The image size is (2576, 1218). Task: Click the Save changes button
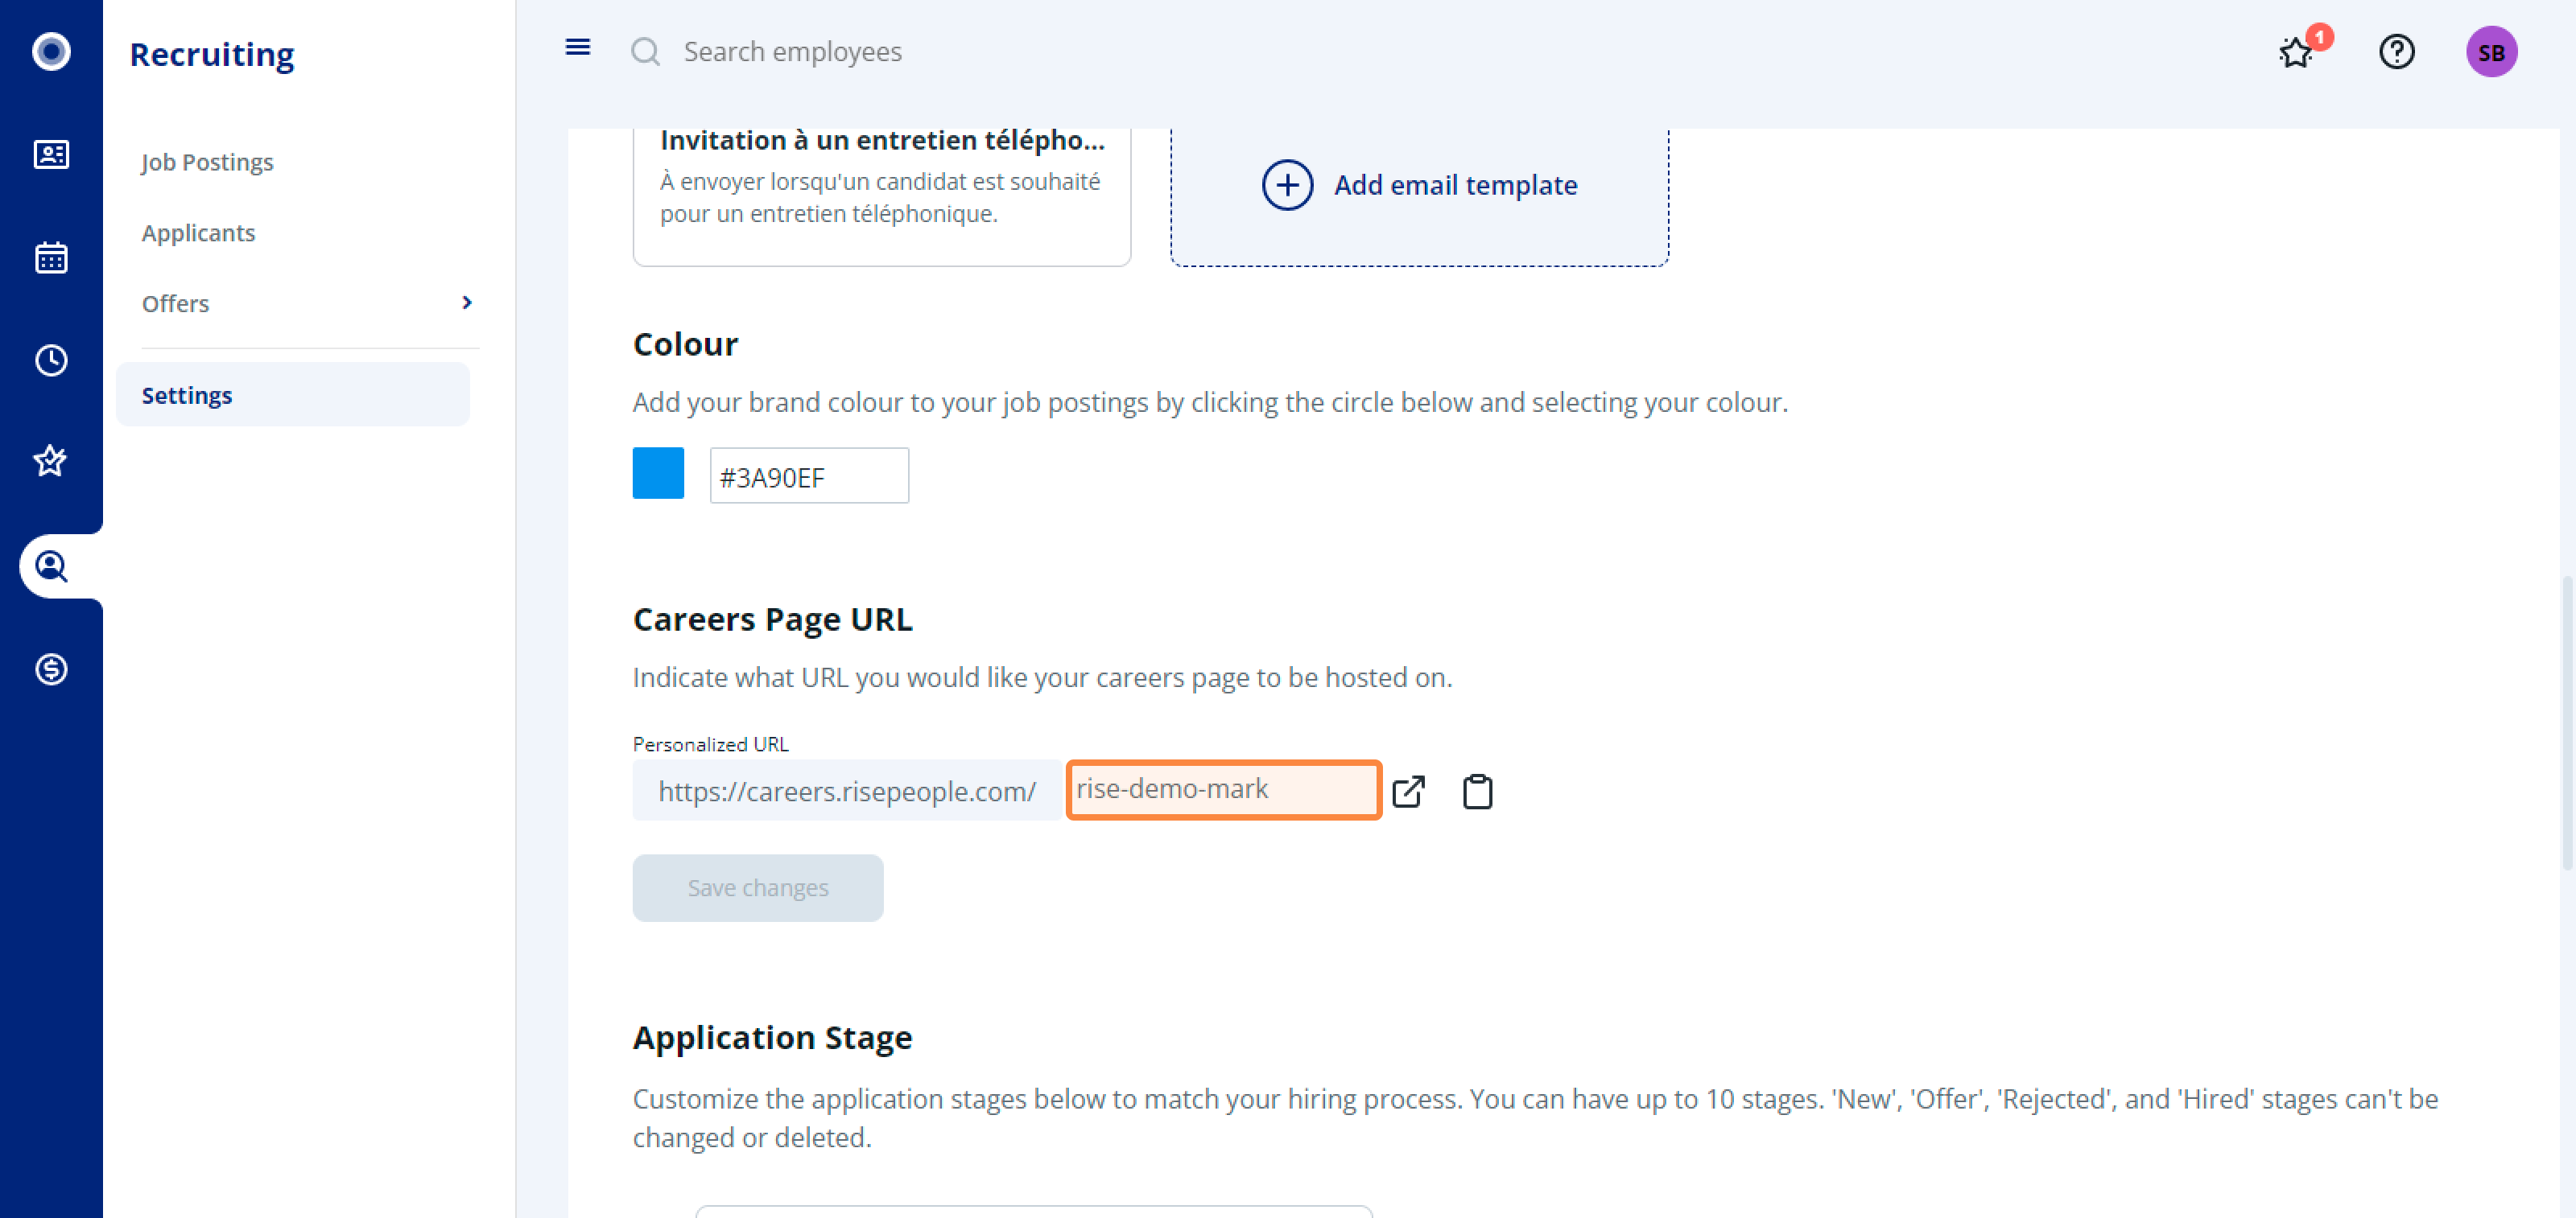click(x=758, y=887)
